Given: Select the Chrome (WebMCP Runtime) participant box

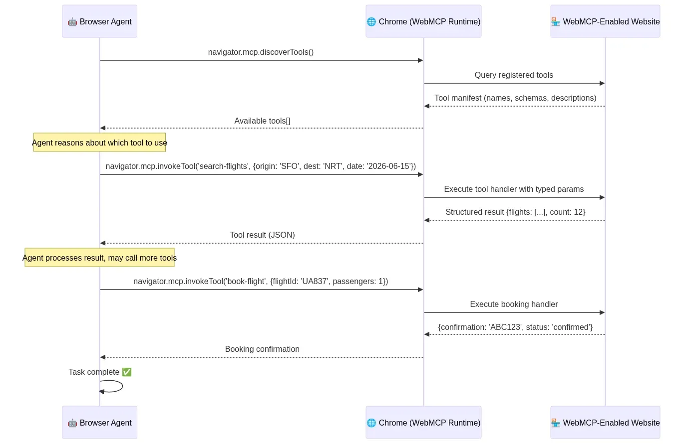Looking at the screenshot, I should tap(423, 21).
